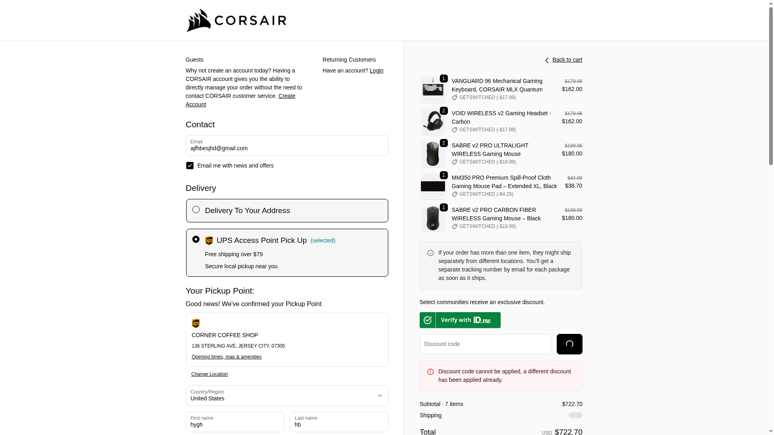774x435 pixels.
Task: Click the ID.me verification checkmark icon
Action: pos(428,320)
